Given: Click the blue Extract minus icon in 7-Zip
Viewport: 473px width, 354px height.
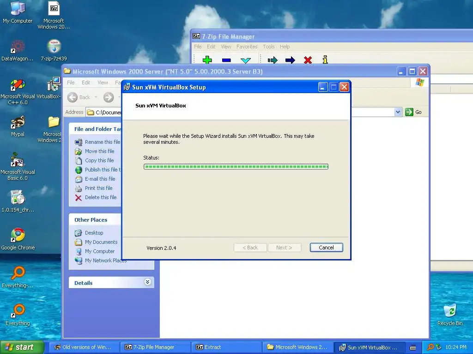Looking at the screenshot, I should click(x=226, y=60).
